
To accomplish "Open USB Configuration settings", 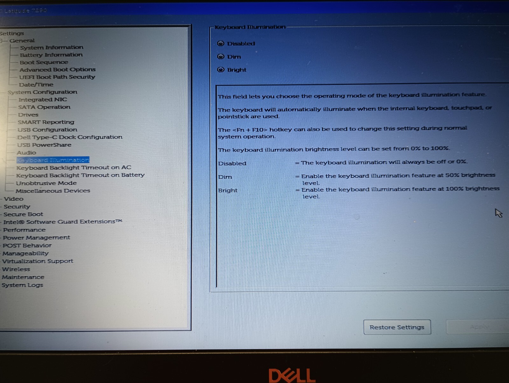I will pyautogui.click(x=47, y=130).
